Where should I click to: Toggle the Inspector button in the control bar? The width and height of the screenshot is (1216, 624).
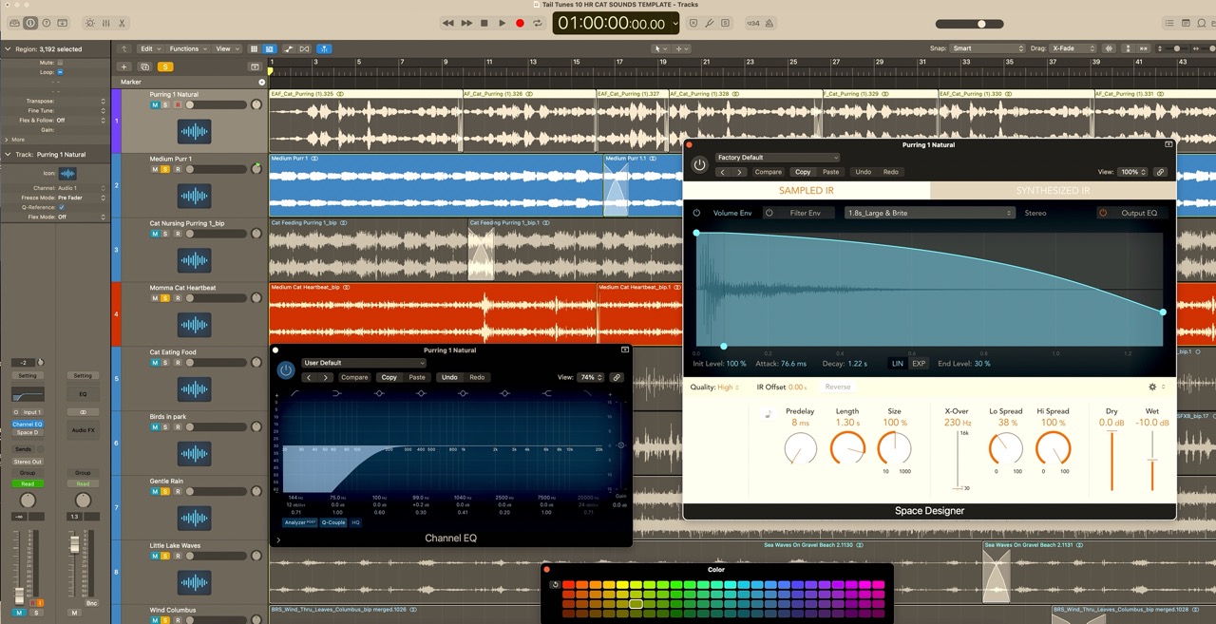(x=30, y=23)
